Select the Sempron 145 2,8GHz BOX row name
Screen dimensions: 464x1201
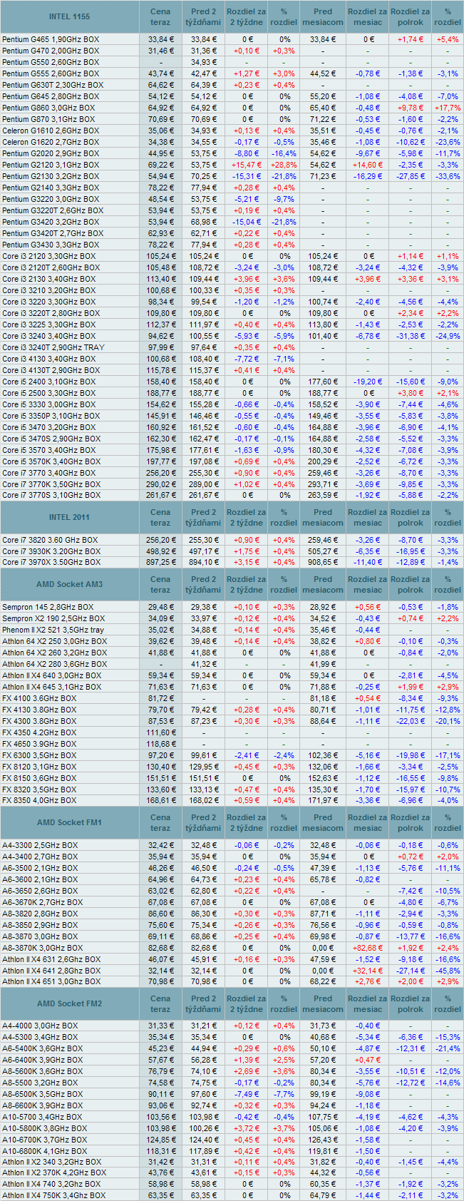click(x=48, y=607)
